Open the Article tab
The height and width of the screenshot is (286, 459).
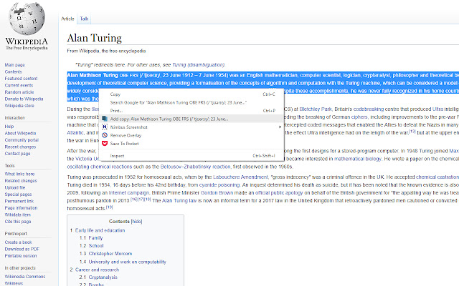pyautogui.click(x=68, y=18)
